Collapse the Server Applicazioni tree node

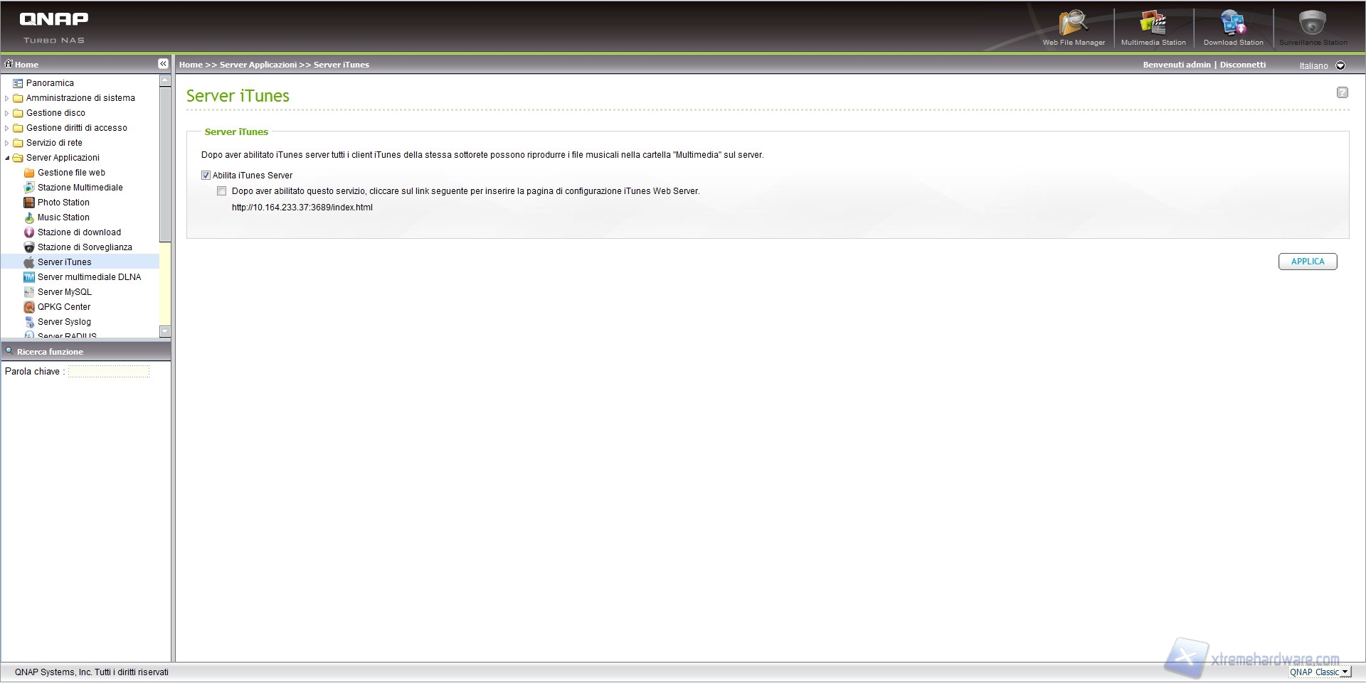pos(7,158)
